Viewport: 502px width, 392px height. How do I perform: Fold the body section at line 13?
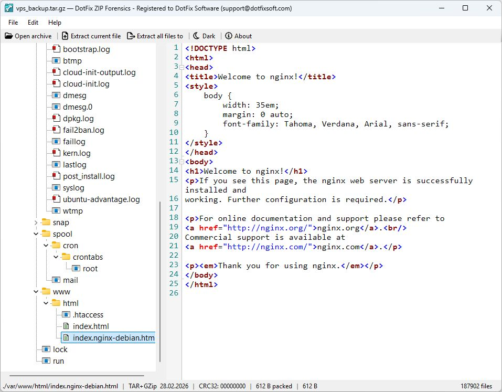click(181, 162)
